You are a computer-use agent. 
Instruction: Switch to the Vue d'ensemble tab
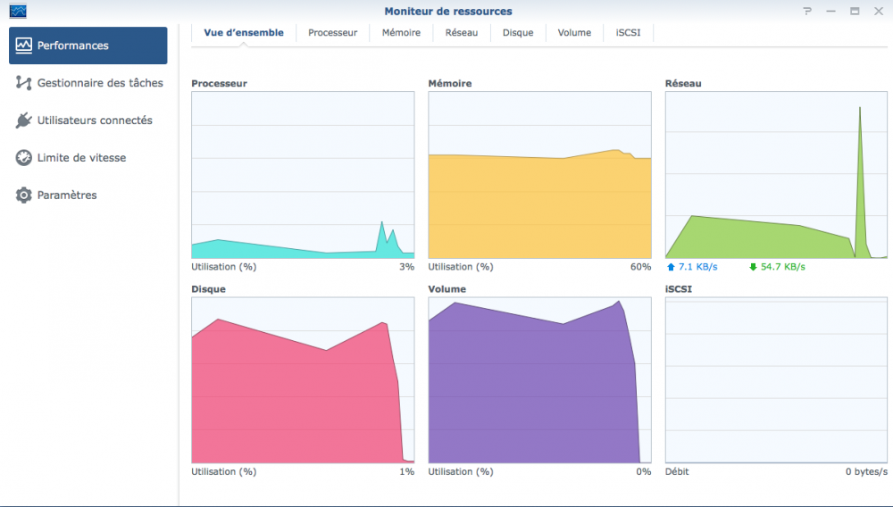[244, 32]
